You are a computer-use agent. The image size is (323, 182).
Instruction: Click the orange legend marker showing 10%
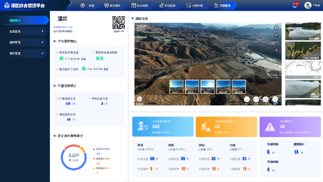coord(94,168)
